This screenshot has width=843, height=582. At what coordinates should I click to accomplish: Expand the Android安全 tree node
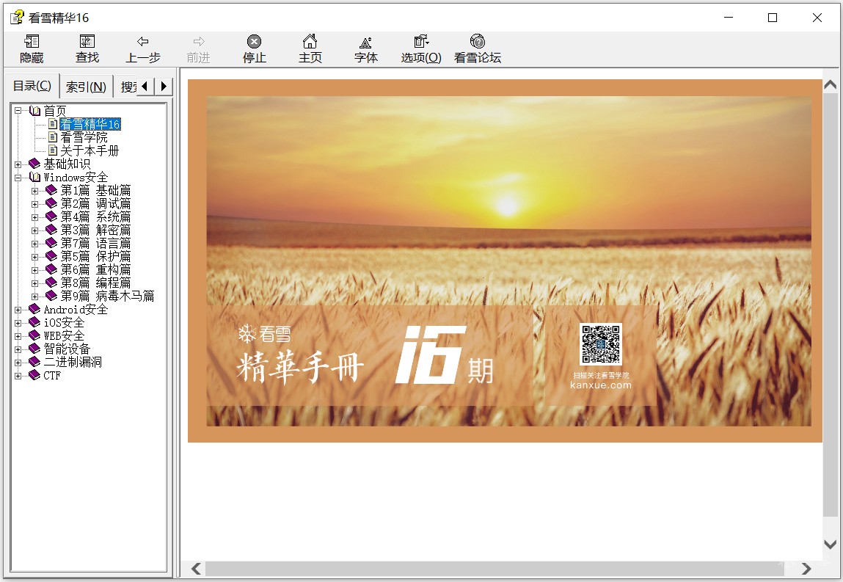point(18,309)
